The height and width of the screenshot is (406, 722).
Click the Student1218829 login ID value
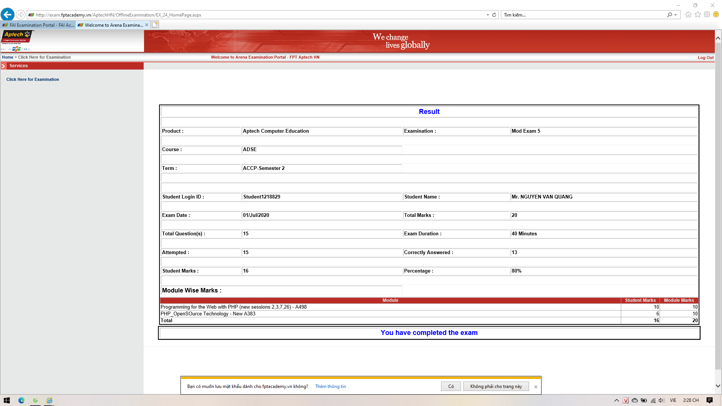(x=262, y=197)
